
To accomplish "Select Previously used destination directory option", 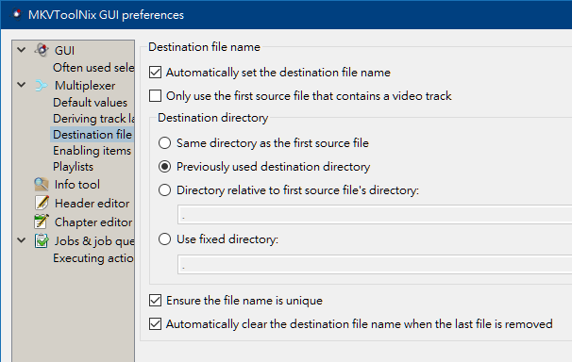I will pos(164,167).
